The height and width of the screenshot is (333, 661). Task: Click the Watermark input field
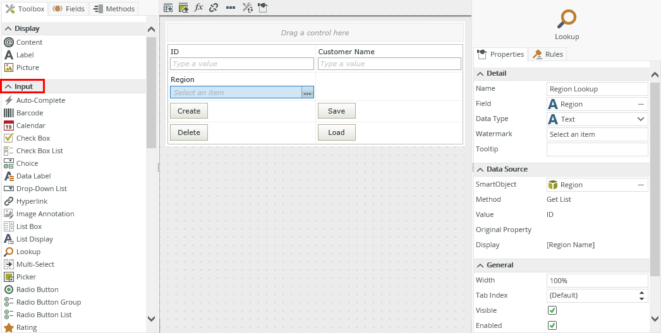[x=597, y=134]
